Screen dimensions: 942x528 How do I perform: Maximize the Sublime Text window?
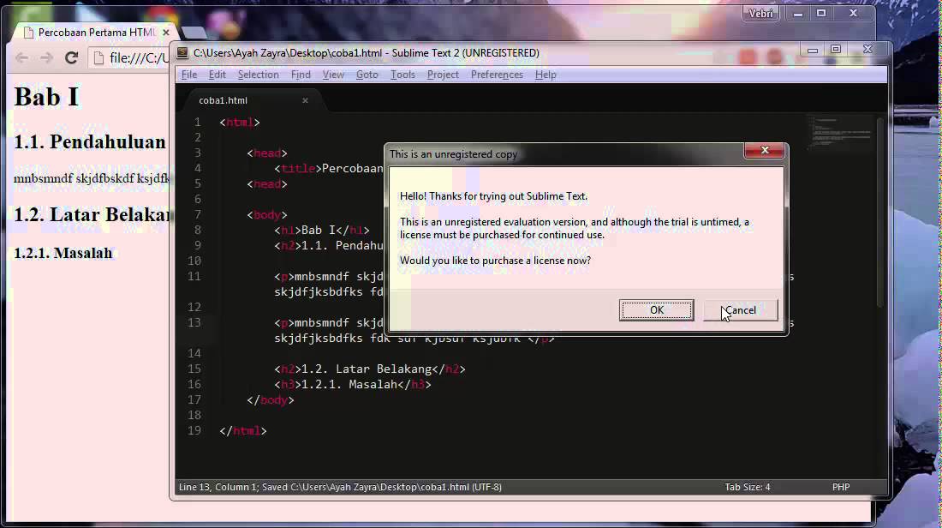tap(835, 50)
